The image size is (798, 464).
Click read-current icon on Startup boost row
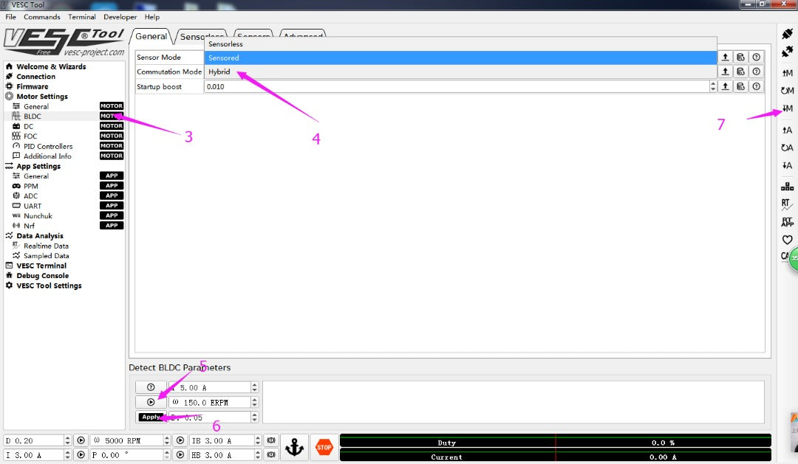click(x=726, y=86)
